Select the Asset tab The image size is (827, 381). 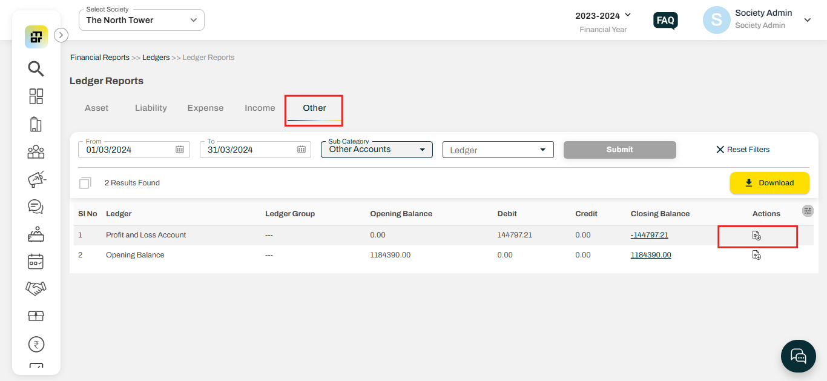coord(96,107)
